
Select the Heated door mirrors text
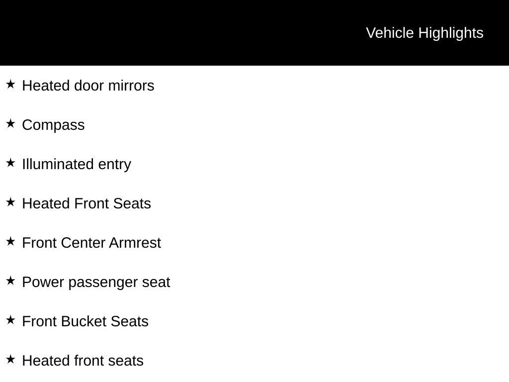coord(88,86)
